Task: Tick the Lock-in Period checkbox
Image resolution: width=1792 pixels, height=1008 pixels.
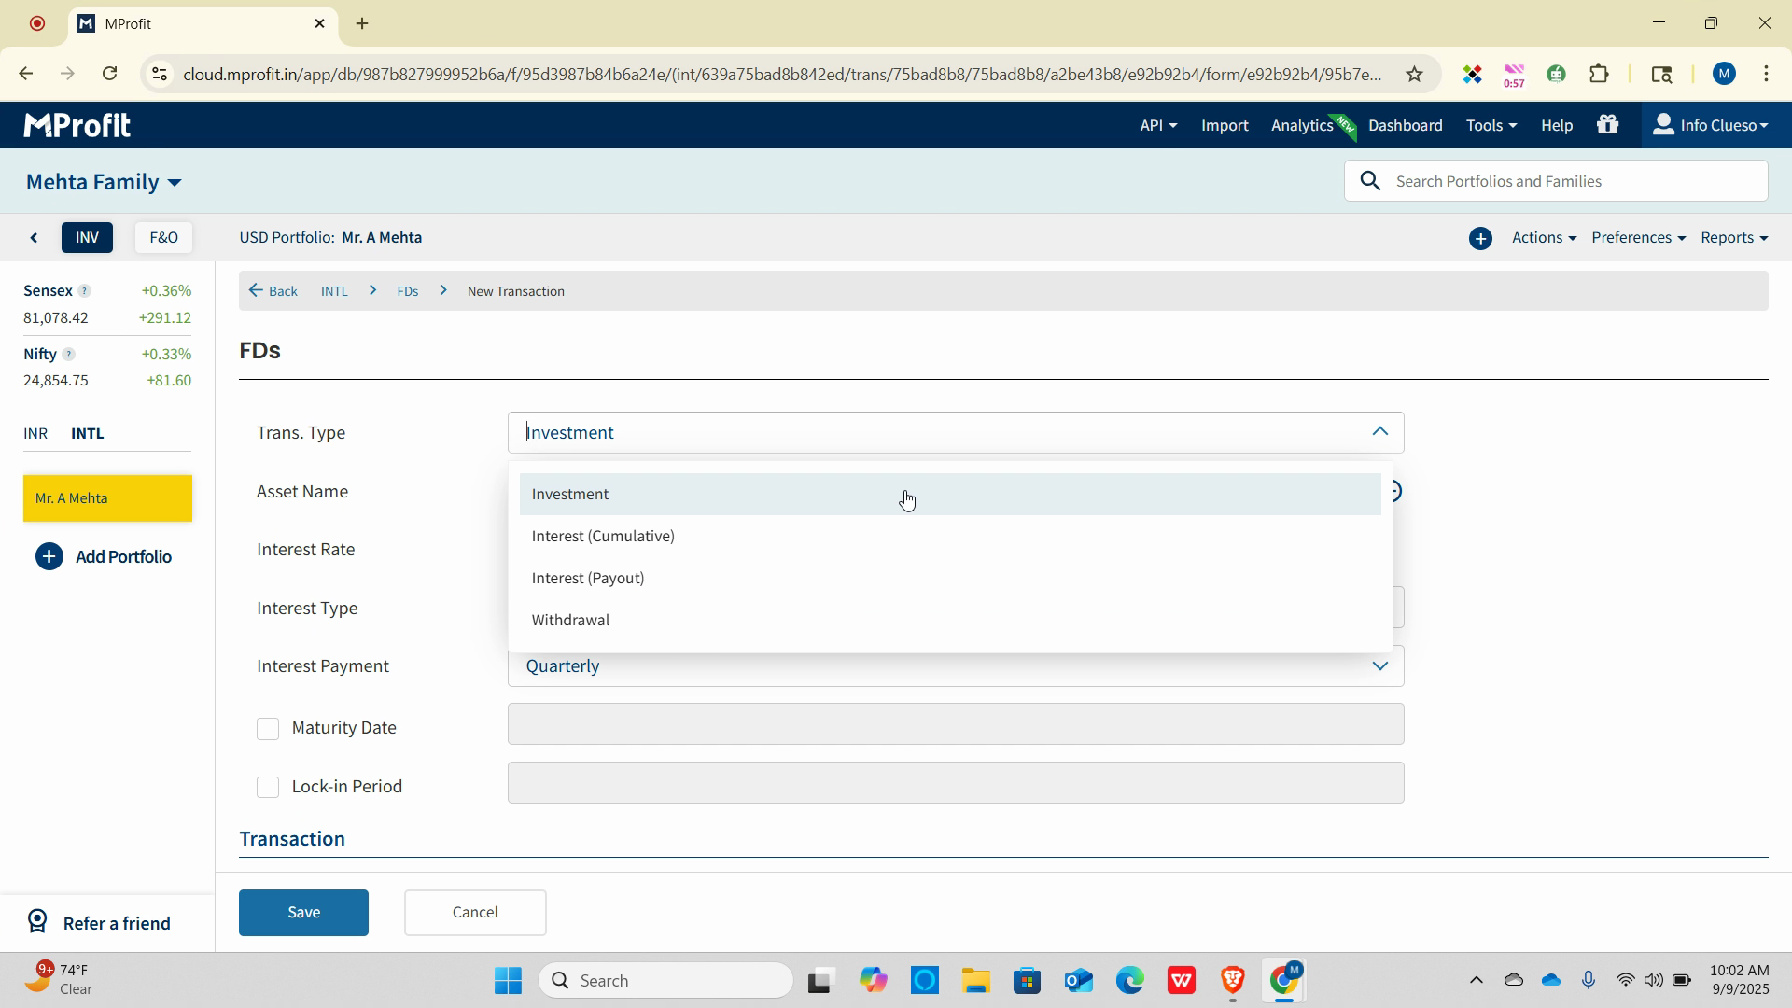Action: click(x=268, y=788)
